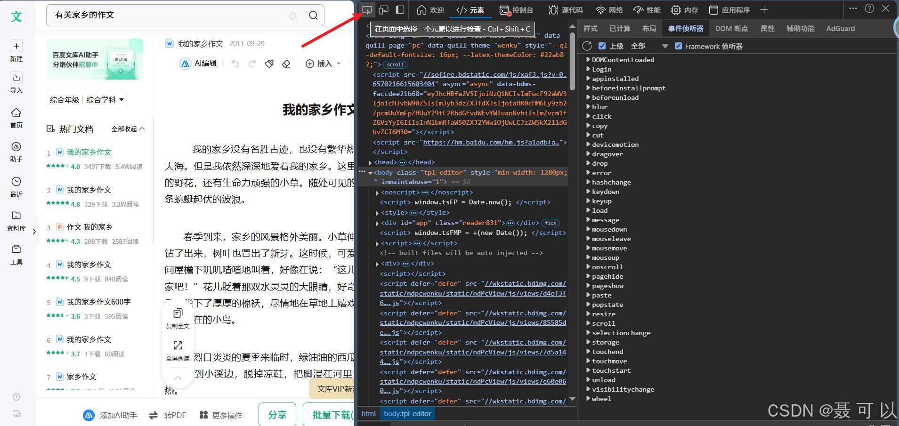The image size is (899, 426).
Task: Click the 全屏阅读 fullscreen button
Action: (178, 351)
